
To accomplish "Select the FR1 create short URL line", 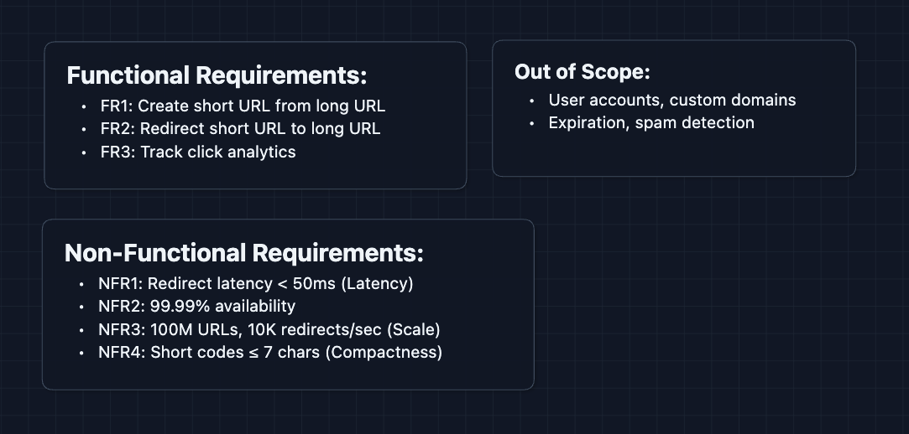I will 243,106.
